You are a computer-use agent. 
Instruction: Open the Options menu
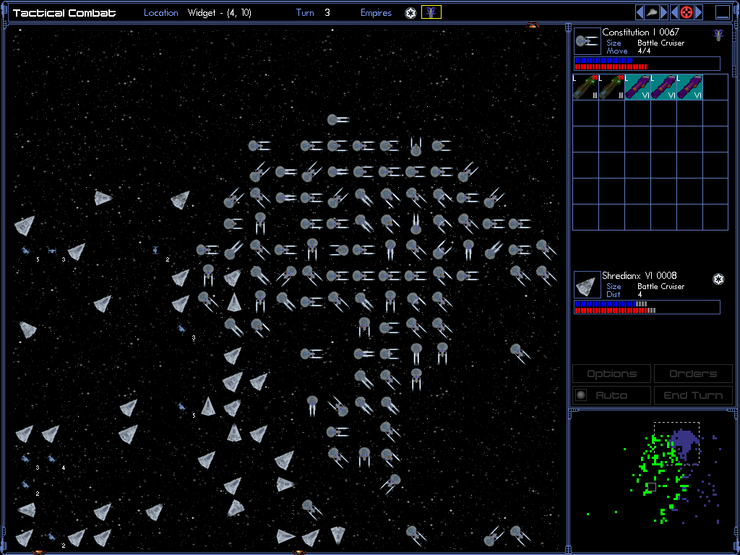[611, 374]
